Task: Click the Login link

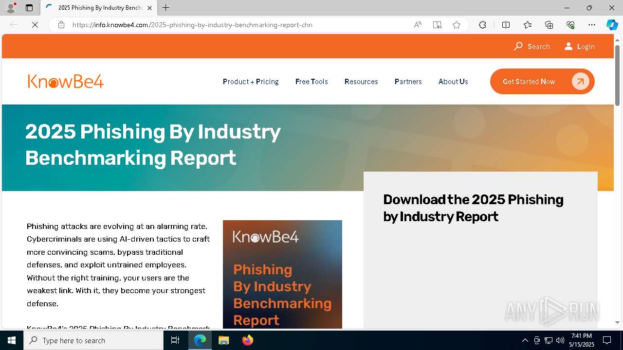Action: [580, 46]
